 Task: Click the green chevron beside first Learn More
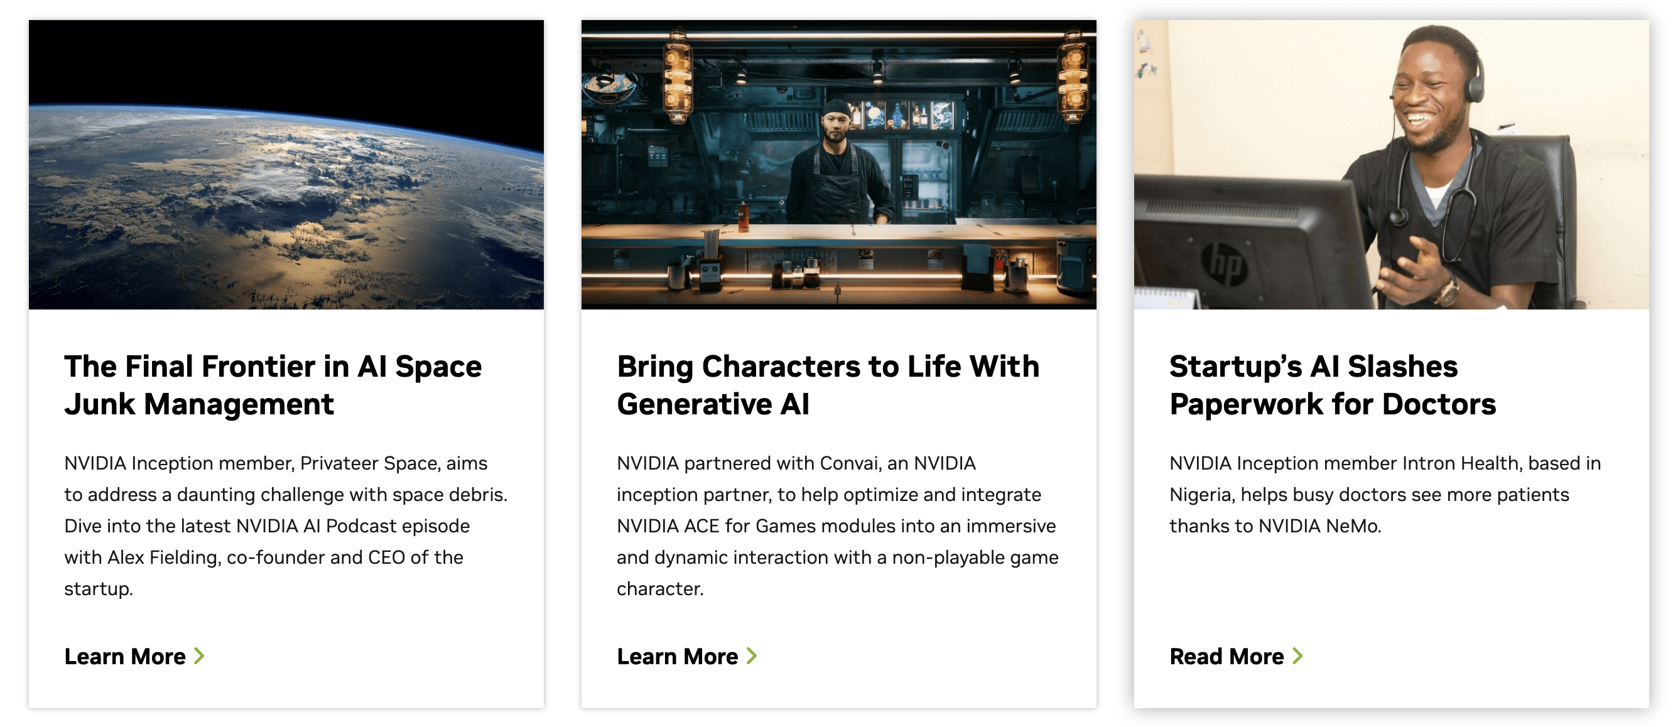coord(199,656)
